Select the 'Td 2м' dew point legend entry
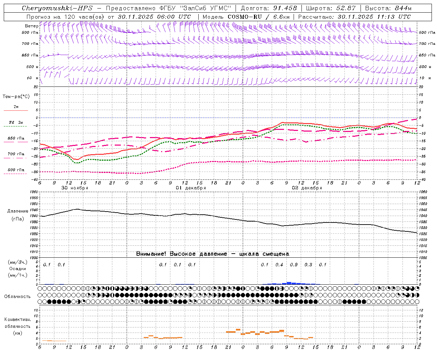The width and height of the screenshot is (437, 350). [x=16, y=122]
